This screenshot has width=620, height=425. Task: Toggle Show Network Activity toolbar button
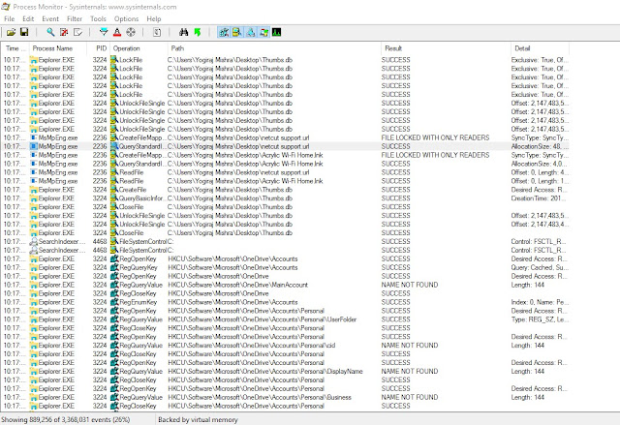tap(251, 32)
